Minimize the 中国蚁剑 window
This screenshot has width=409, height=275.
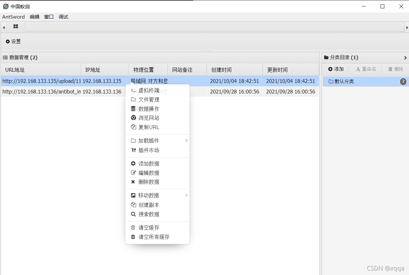pyautogui.click(x=364, y=6)
